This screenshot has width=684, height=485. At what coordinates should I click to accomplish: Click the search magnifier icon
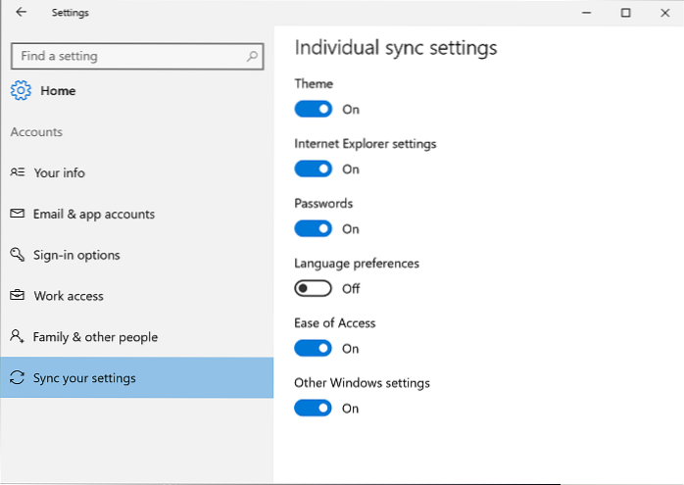pyautogui.click(x=252, y=57)
